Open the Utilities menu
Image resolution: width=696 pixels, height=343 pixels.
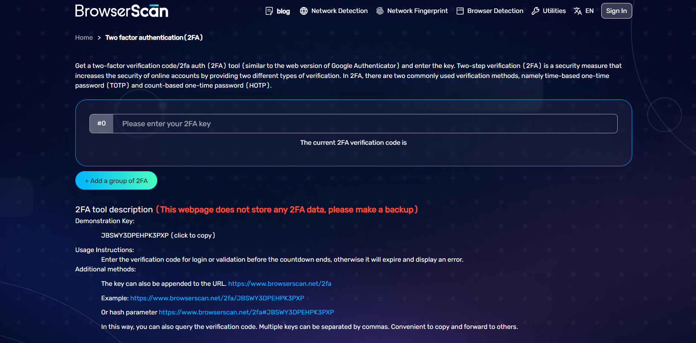pyautogui.click(x=554, y=11)
